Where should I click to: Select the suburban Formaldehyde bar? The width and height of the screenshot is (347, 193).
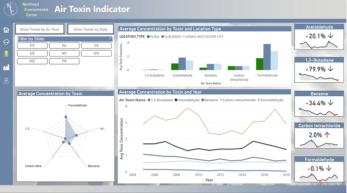(267, 57)
